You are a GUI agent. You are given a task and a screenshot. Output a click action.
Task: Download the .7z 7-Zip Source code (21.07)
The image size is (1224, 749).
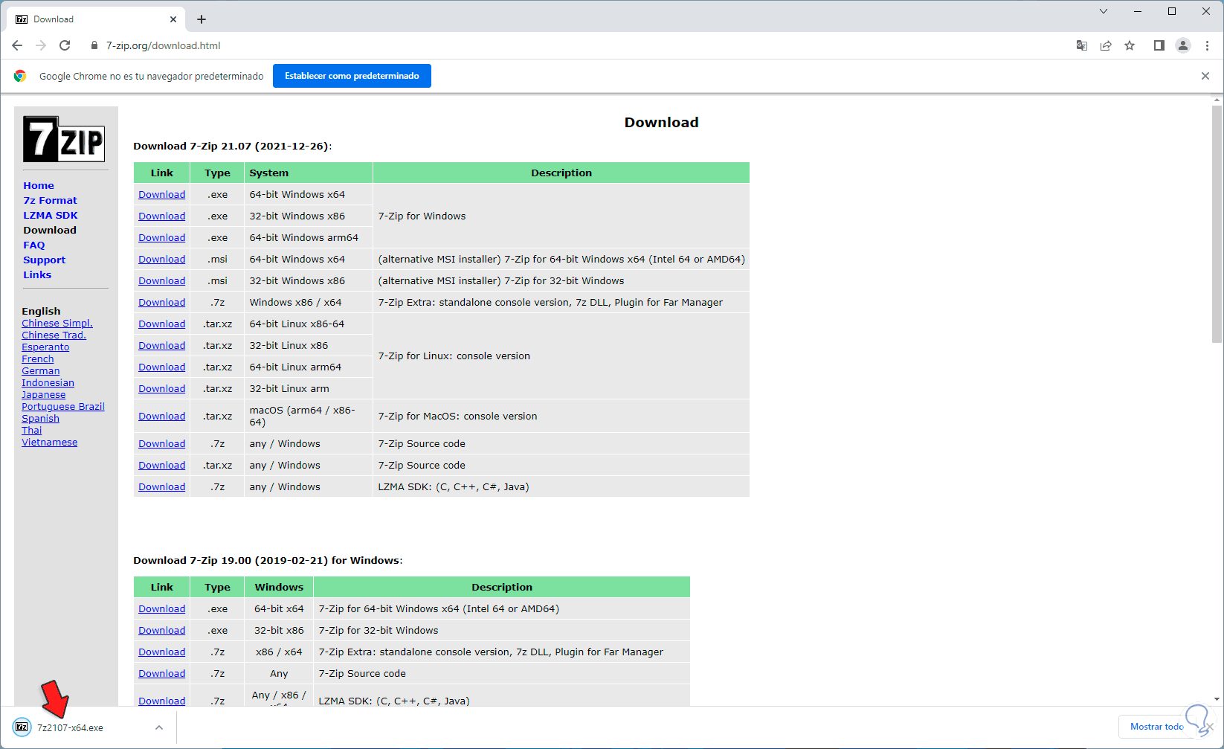click(x=161, y=443)
